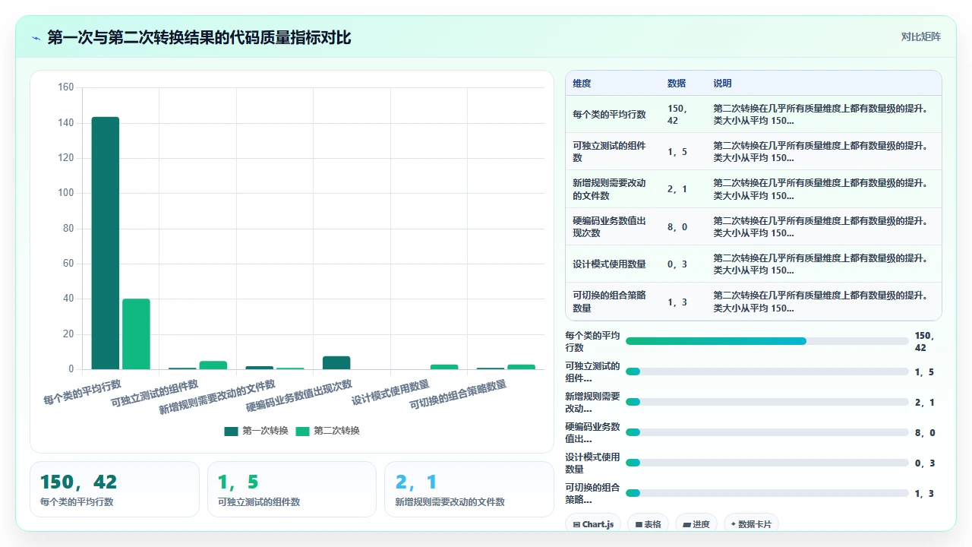Click the x-axis label 硬编码业务数值出现次数
Image resolution: width=972 pixels, height=547 pixels.
click(299, 396)
